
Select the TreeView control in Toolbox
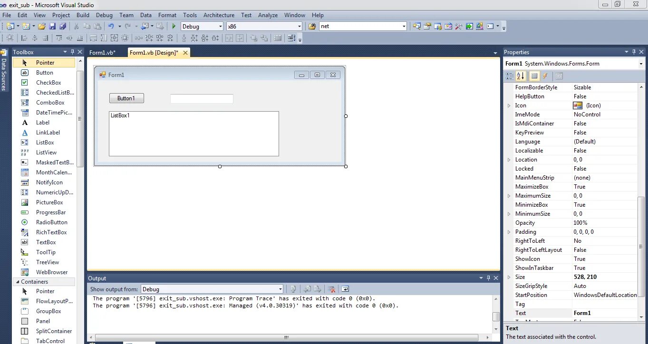44,262
